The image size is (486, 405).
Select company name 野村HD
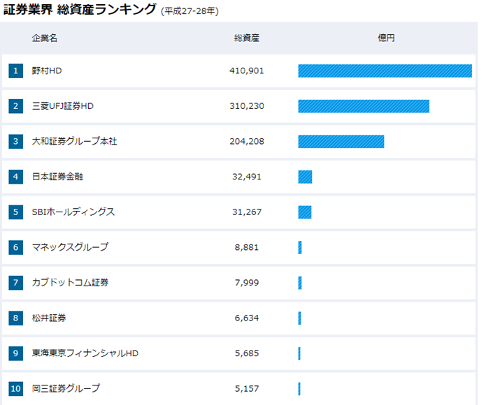click(x=47, y=71)
